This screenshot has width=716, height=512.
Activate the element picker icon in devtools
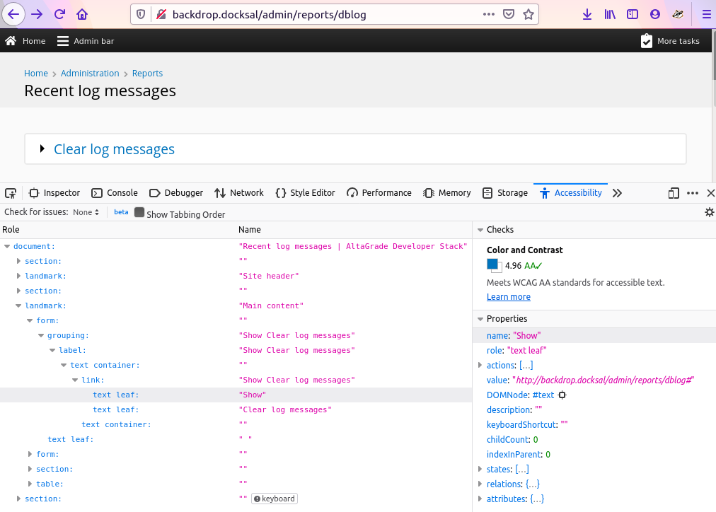[11, 193]
